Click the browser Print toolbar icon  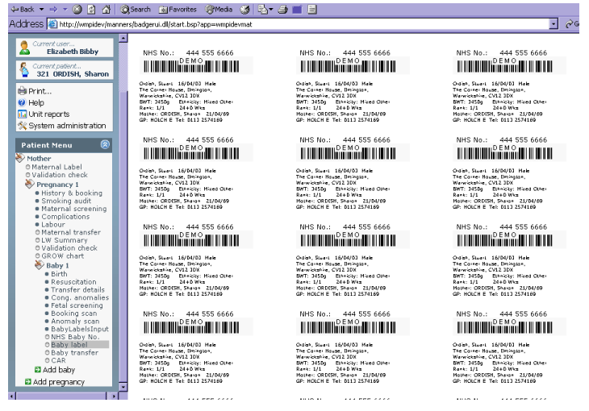point(283,10)
